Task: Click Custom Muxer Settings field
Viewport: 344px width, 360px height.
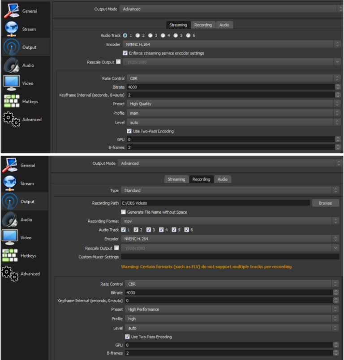Action: click(230, 257)
